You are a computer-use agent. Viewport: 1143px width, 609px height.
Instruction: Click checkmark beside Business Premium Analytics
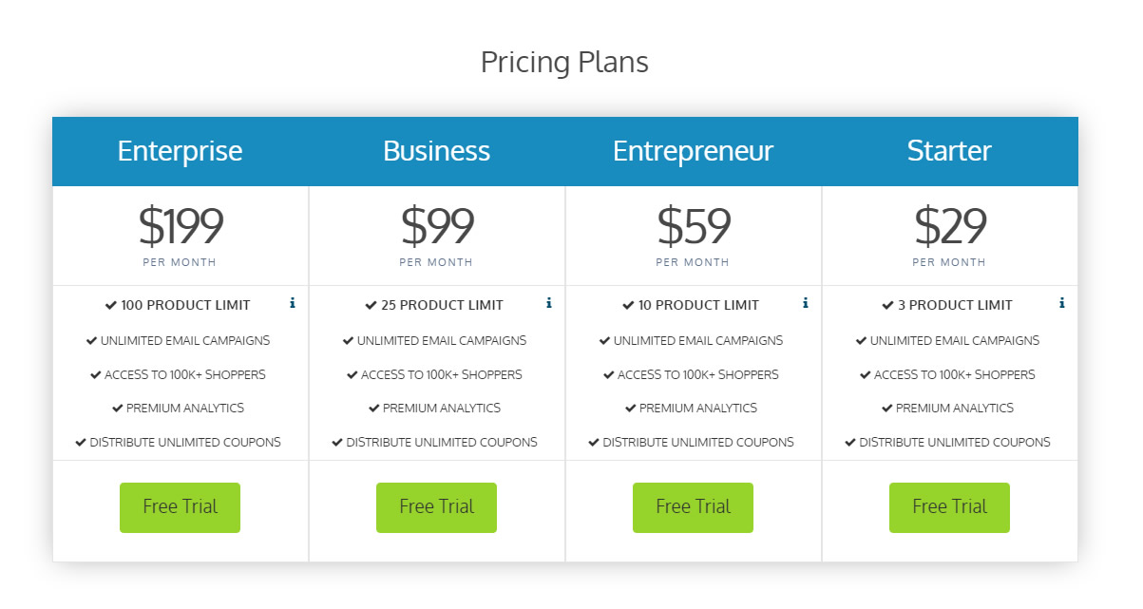tap(374, 409)
